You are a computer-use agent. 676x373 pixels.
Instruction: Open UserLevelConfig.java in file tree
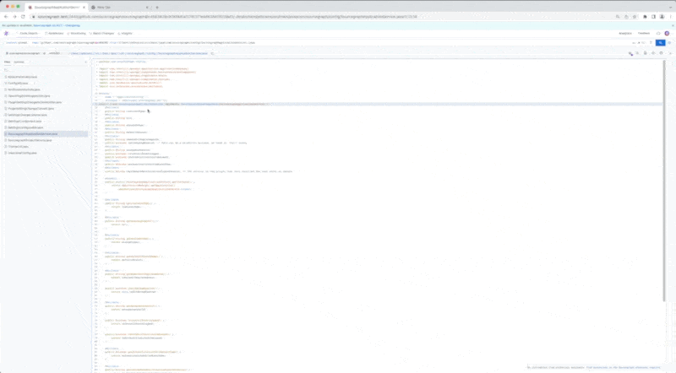pyautogui.click(x=22, y=153)
